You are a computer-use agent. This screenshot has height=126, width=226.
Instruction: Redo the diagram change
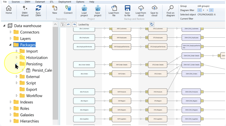tap(74, 24)
